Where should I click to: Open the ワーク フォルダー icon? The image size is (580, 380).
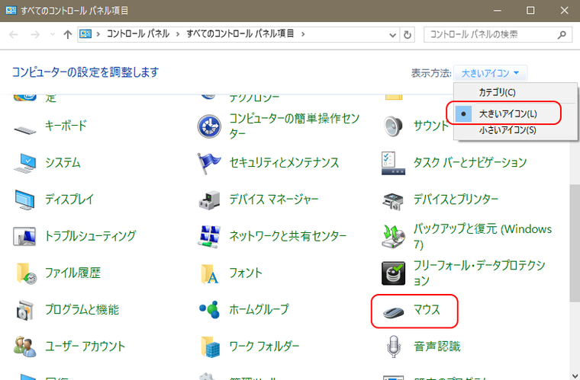(210, 346)
